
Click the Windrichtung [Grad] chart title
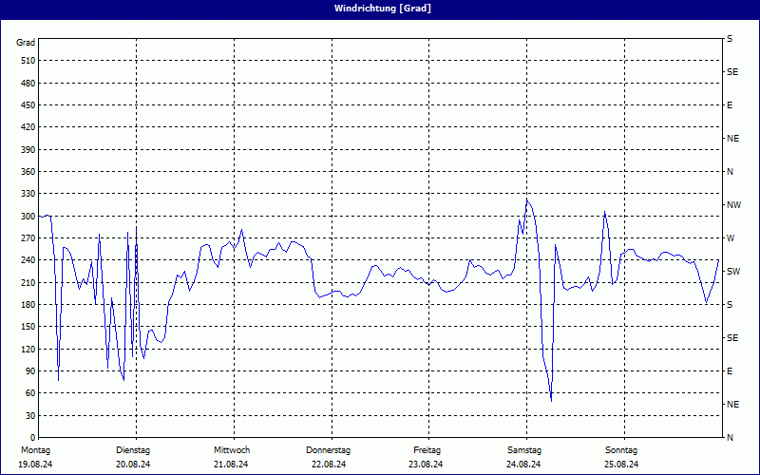pyautogui.click(x=383, y=9)
